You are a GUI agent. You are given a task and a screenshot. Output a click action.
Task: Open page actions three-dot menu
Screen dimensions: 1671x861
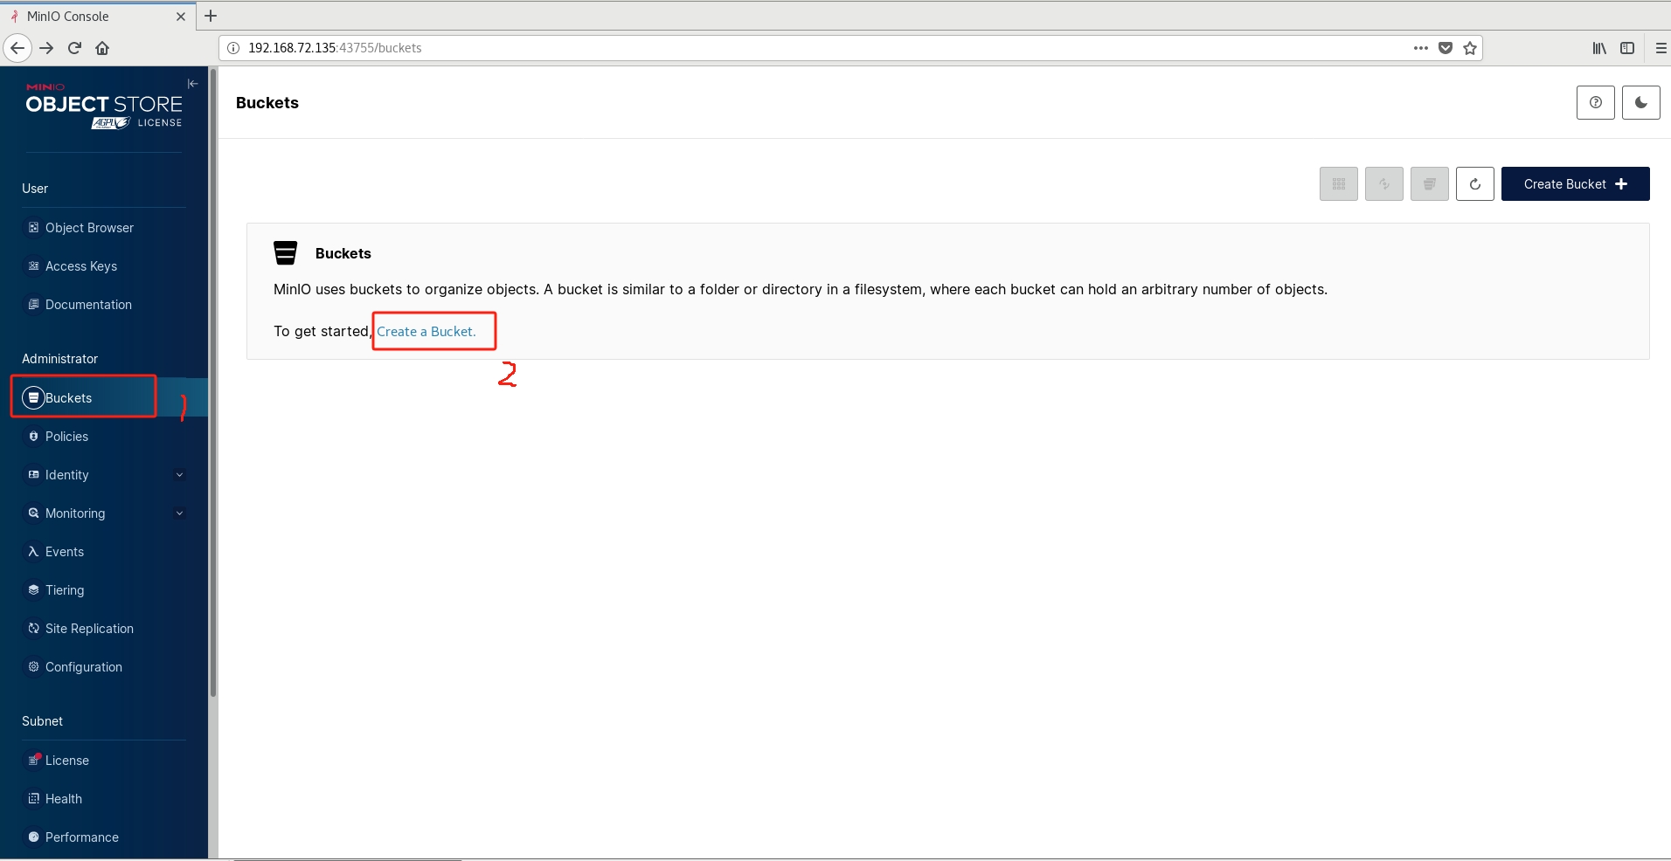[x=1421, y=48]
